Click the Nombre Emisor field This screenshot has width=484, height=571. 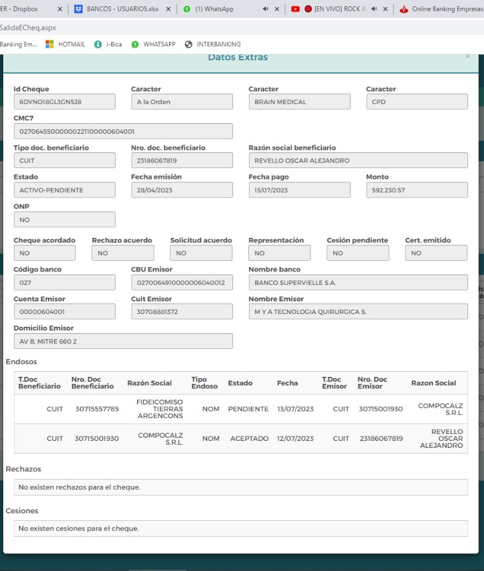click(x=358, y=312)
